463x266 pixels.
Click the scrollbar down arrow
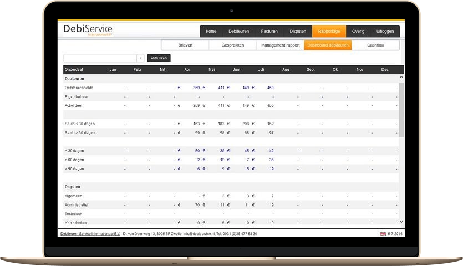click(x=401, y=222)
